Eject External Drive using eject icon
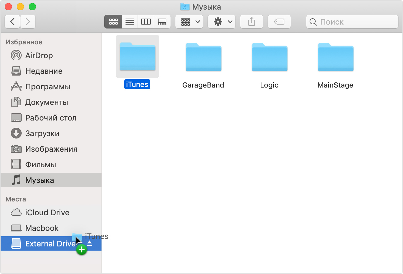This screenshot has height=274, width=403. (89, 243)
